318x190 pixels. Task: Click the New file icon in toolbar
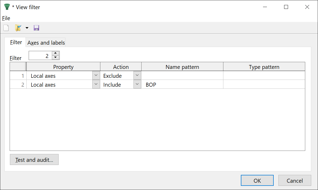[6, 28]
